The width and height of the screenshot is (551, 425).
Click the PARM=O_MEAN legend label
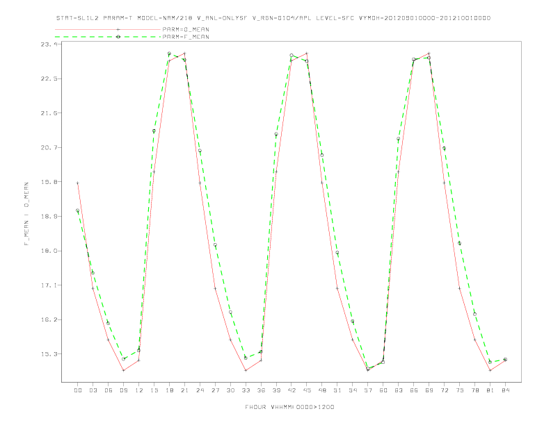pos(186,29)
